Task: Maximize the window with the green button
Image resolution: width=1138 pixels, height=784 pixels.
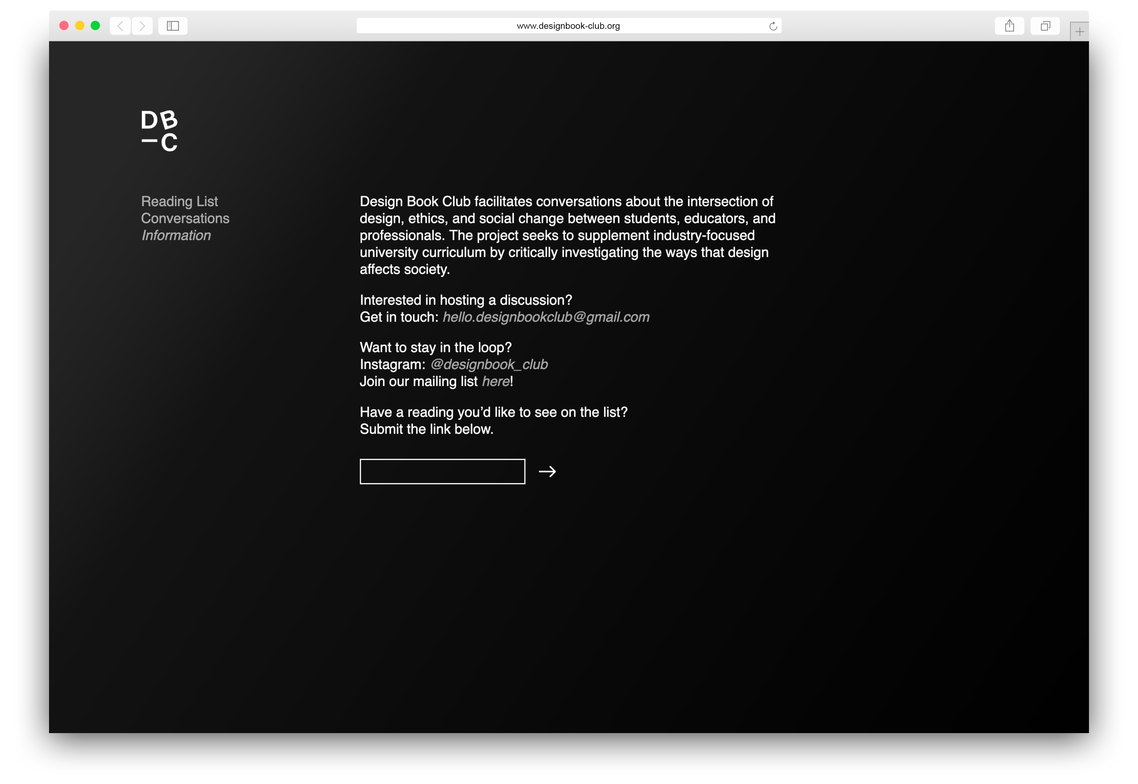Action: coord(95,25)
